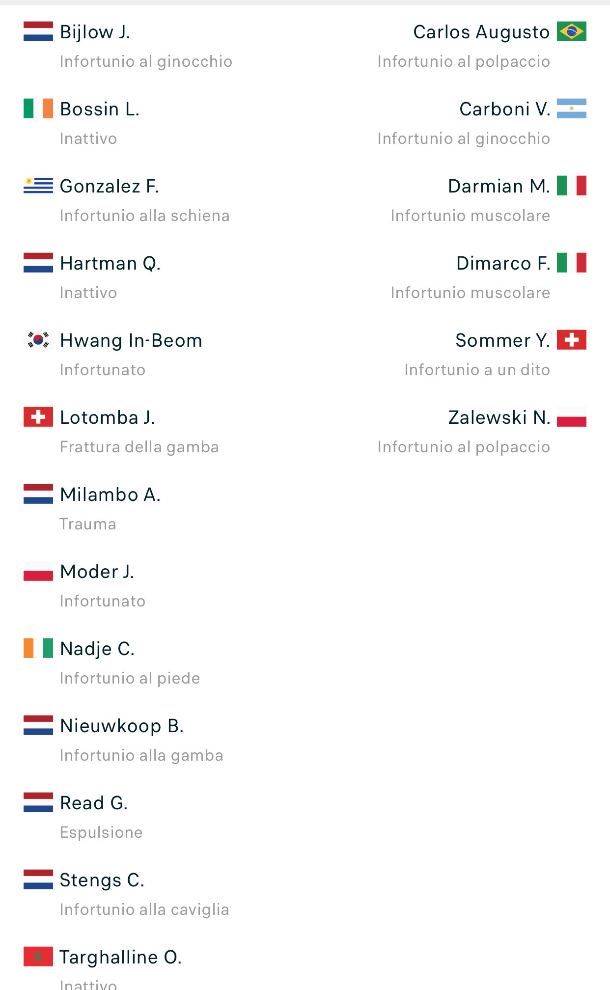This screenshot has height=990, width=610.
Task: Click the Italy flag beside Dimarco F.
Action: pyautogui.click(x=571, y=263)
